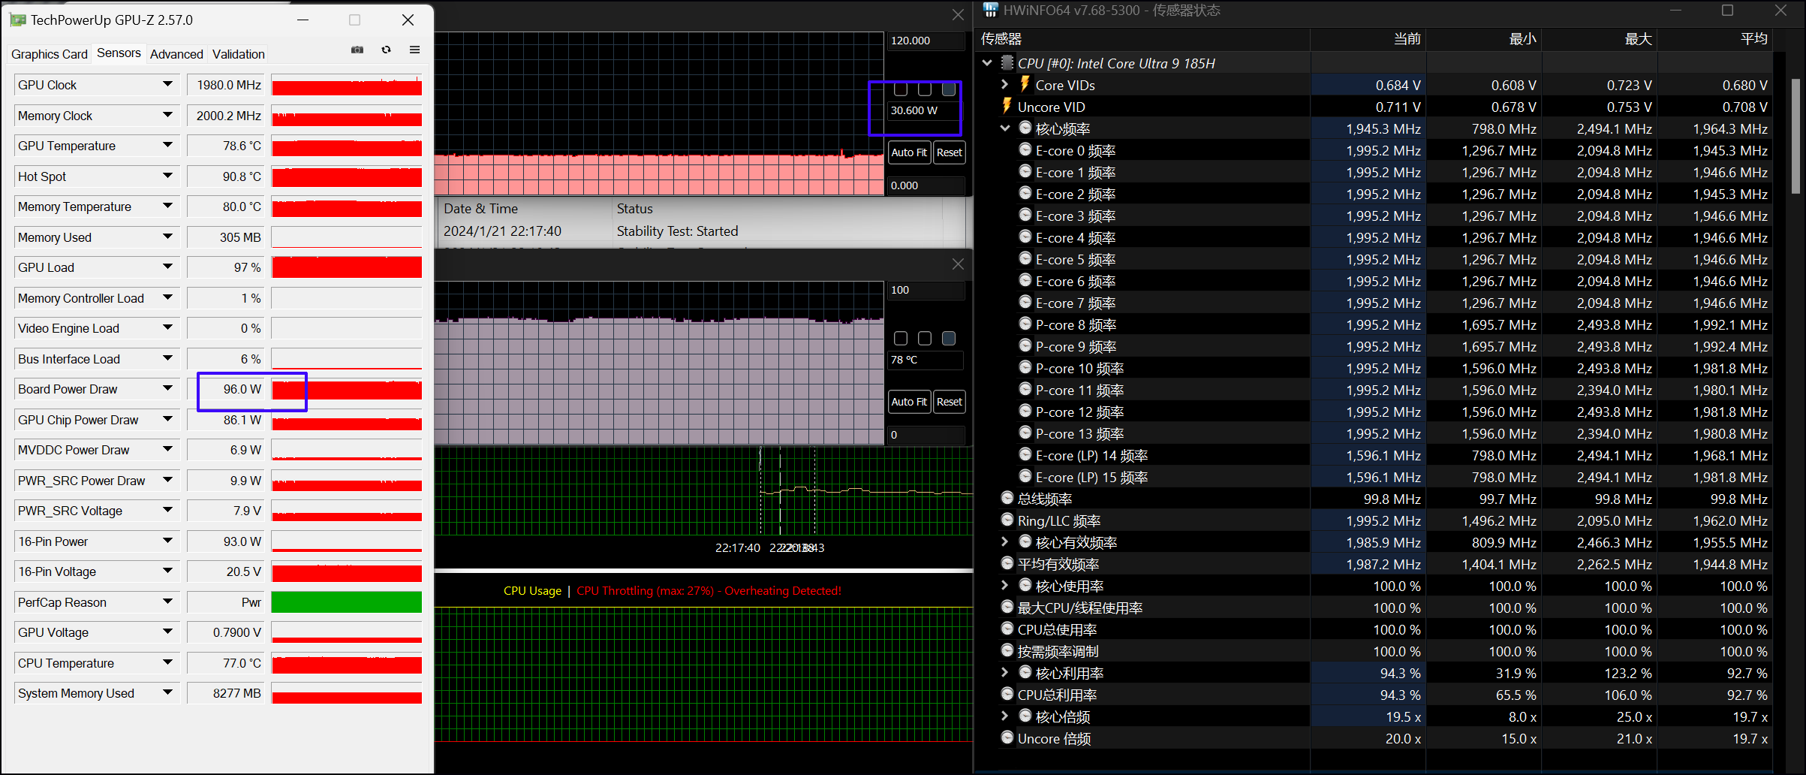Collapse the 核心频率 tree group

(1005, 128)
